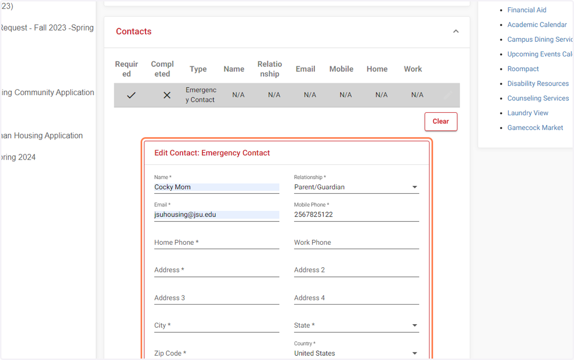Open the Gamecock Market link

click(x=535, y=128)
